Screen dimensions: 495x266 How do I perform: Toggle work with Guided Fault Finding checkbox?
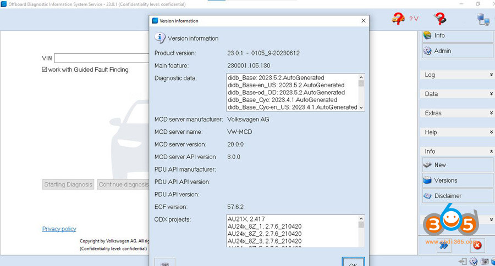[45, 70]
